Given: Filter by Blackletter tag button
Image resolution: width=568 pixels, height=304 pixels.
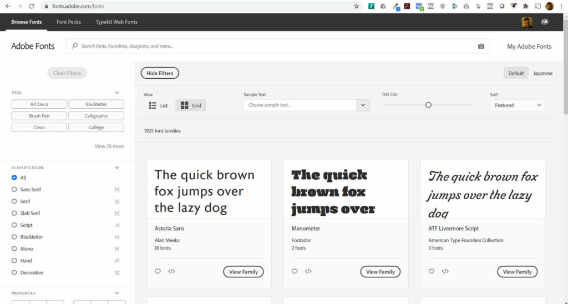Looking at the screenshot, I should 97,104.
